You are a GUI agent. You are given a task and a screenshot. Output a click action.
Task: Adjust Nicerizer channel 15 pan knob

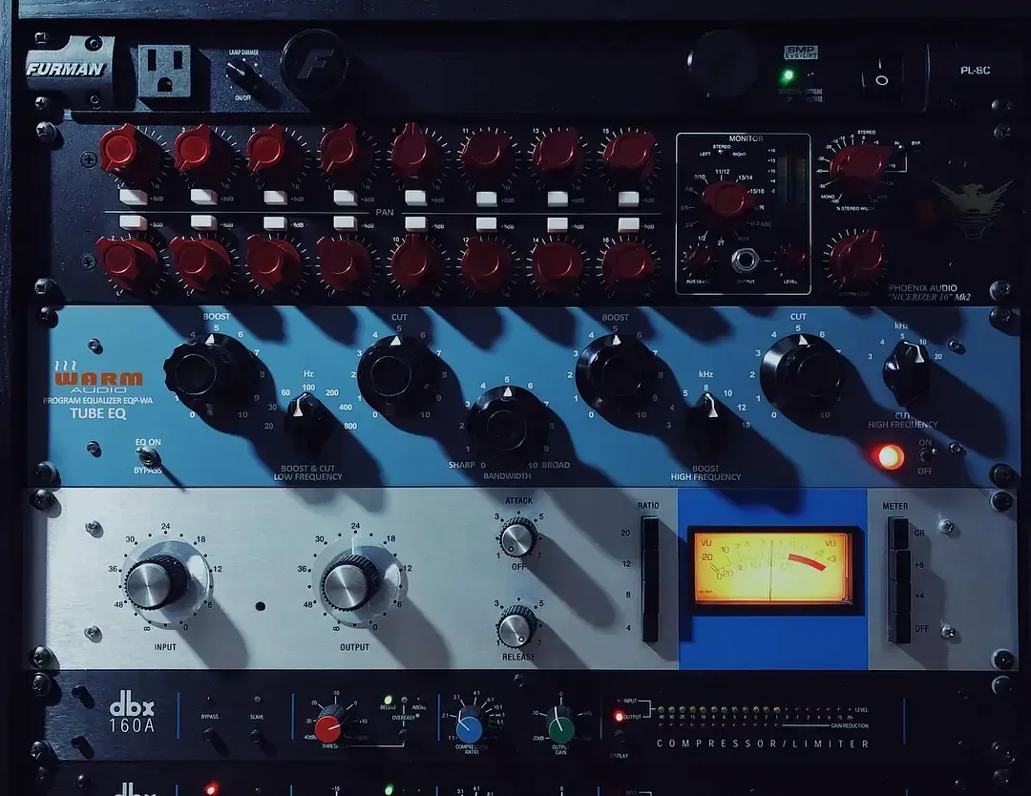coord(629,157)
